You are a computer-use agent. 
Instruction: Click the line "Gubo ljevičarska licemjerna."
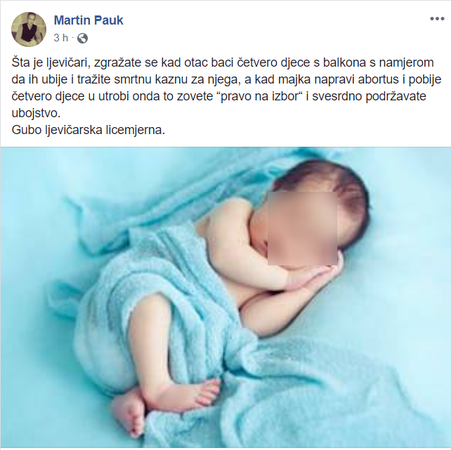click(x=89, y=130)
